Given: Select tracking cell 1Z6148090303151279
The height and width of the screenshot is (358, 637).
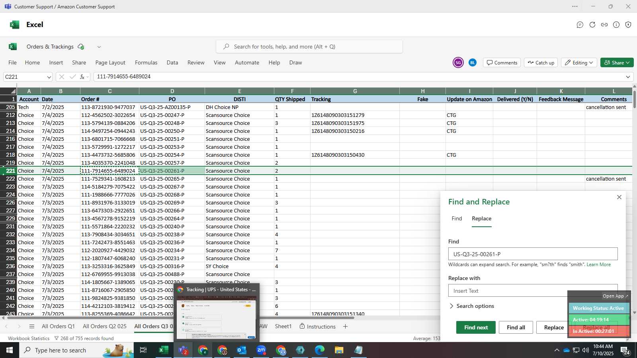Looking at the screenshot, I should [355, 115].
